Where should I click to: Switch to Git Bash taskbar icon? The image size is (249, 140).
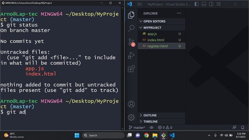tap(163, 135)
